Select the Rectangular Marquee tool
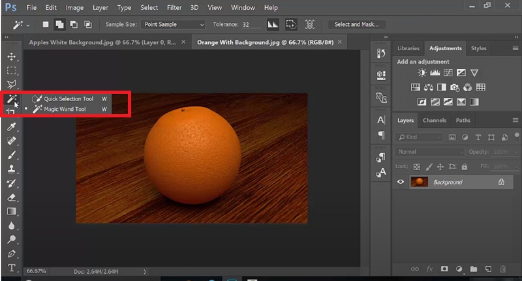 [11, 70]
